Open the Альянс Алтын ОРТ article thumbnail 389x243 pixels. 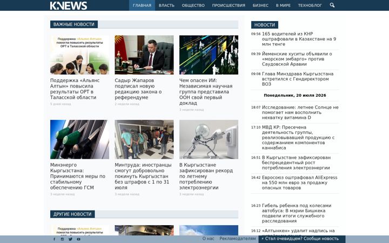(79, 55)
